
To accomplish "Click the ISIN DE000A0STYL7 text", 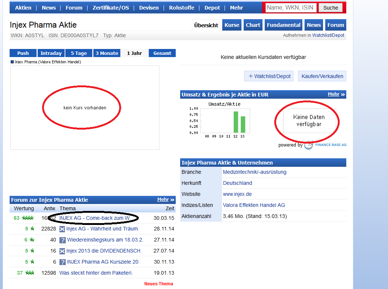I will (x=73, y=36).
